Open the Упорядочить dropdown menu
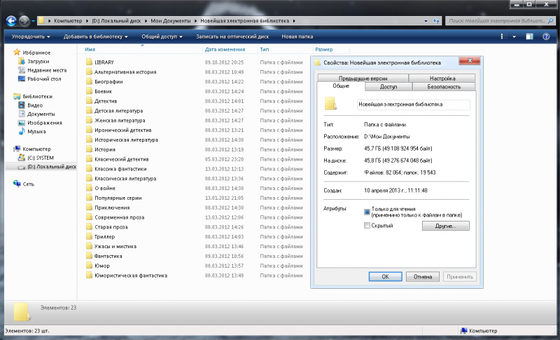Image resolution: width=560 pixels, height=340 pixels. click(31, 36)
